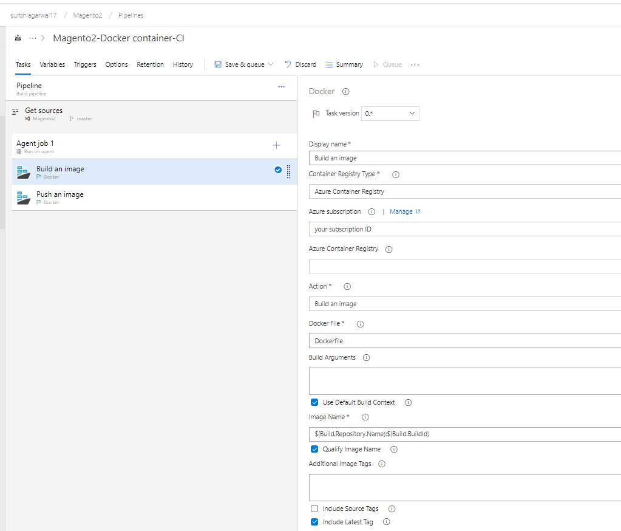621x531 pixels.
Task: Expand the Save & queue dropdown arrow
Action: pos(270,64)
